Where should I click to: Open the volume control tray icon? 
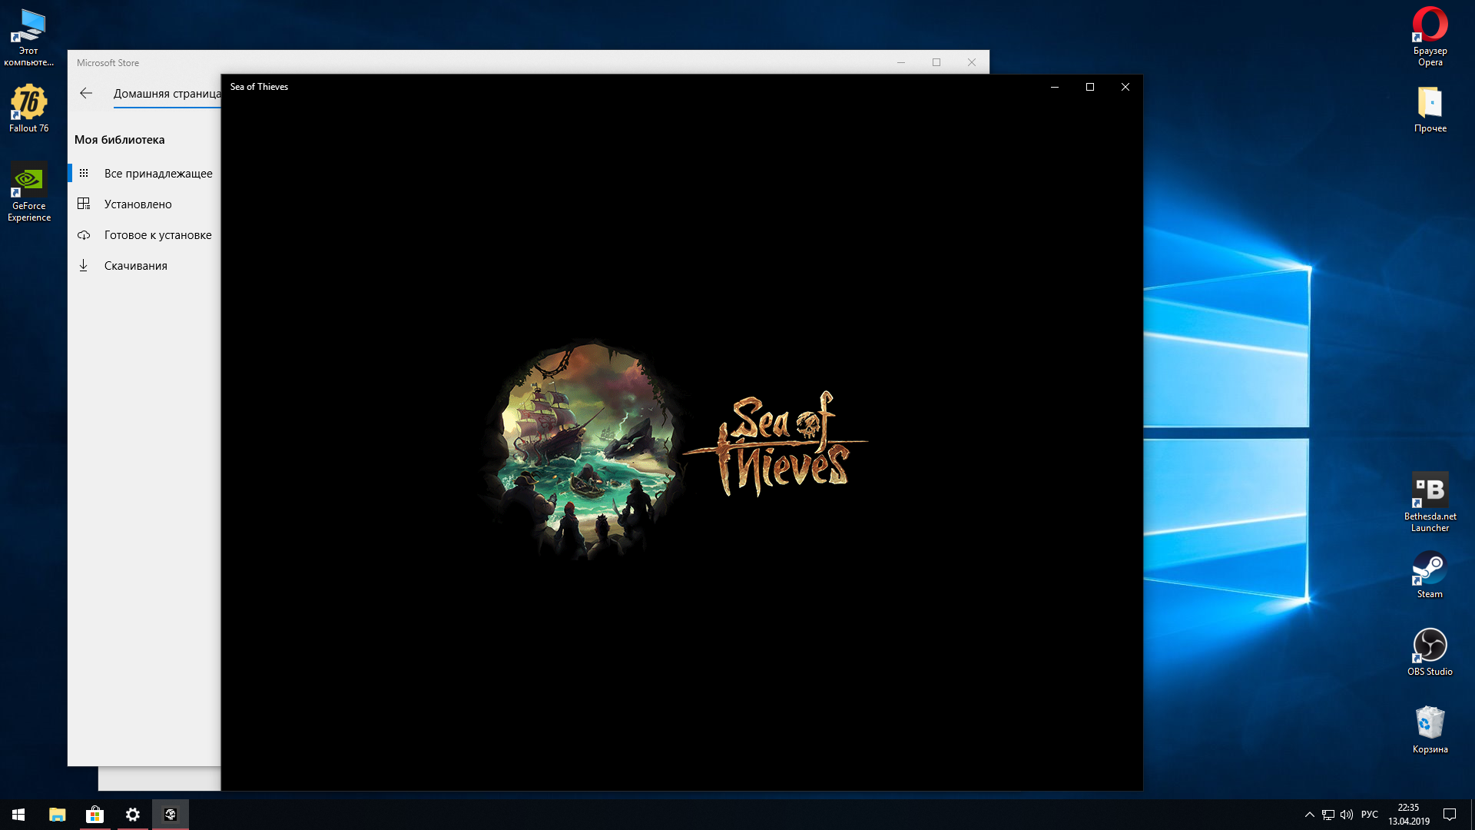tap(1347, 815)
